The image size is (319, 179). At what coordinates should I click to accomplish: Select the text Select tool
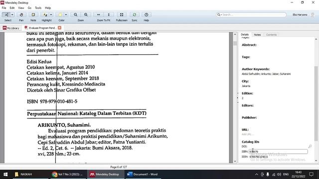click(6, 14)
